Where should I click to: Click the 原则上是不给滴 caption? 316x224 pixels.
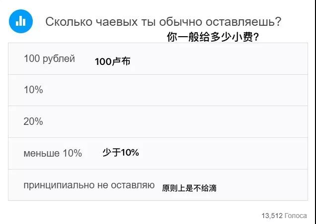[189, 188]
